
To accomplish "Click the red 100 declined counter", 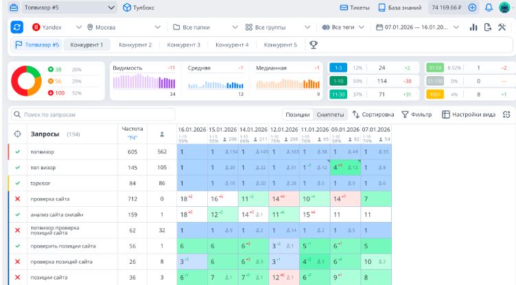I will click(x=56, y=93).
